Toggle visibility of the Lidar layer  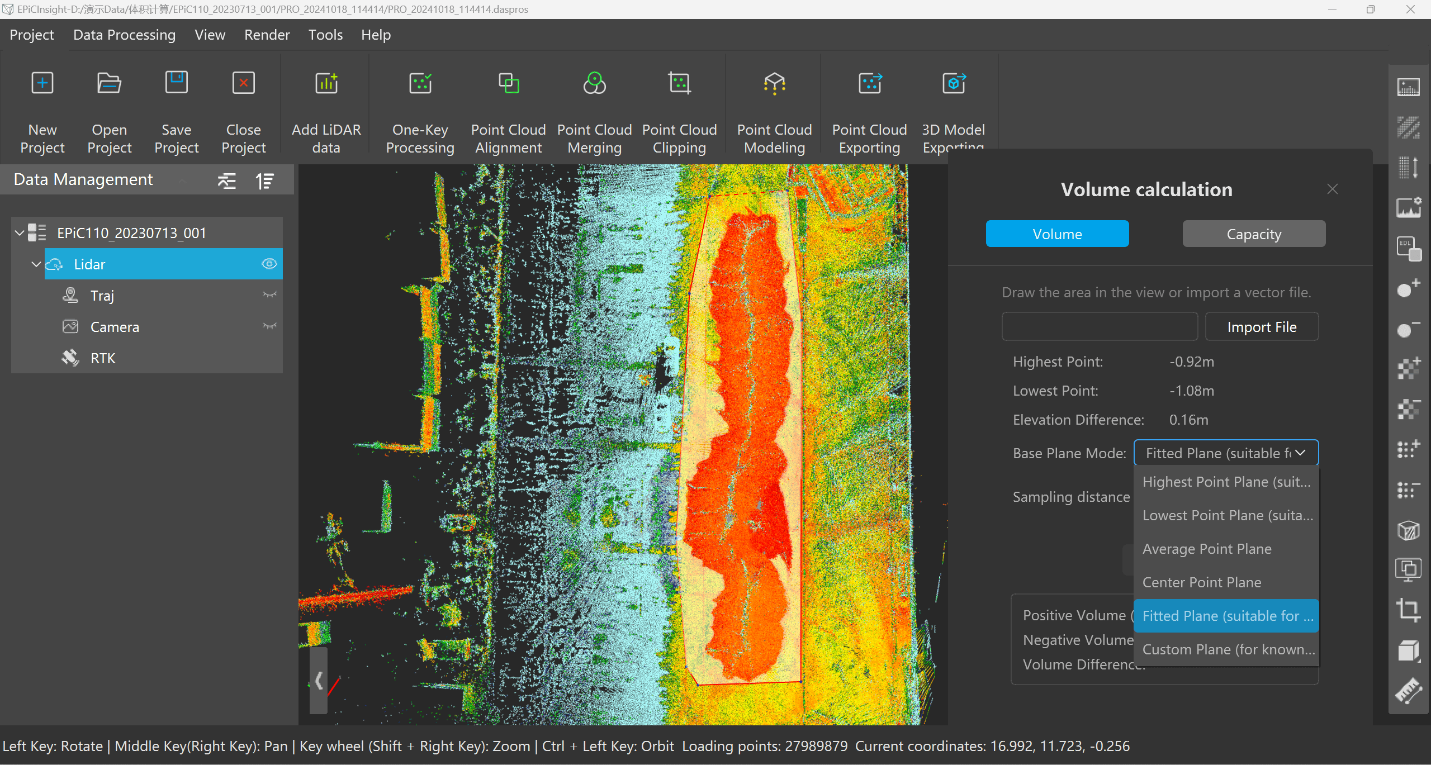tap(269, 264)
